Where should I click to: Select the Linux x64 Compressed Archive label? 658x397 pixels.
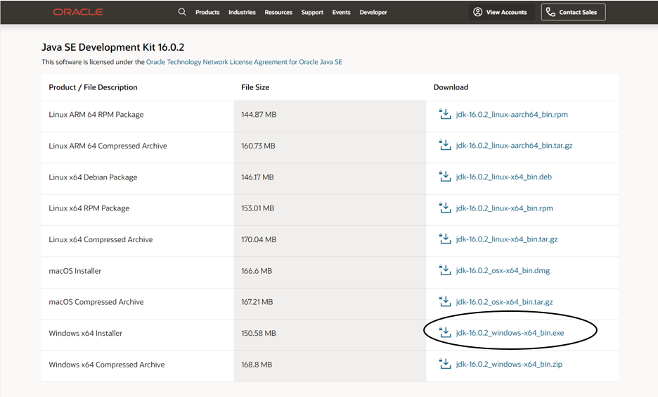pyautogui.click(x=101, y=239)
